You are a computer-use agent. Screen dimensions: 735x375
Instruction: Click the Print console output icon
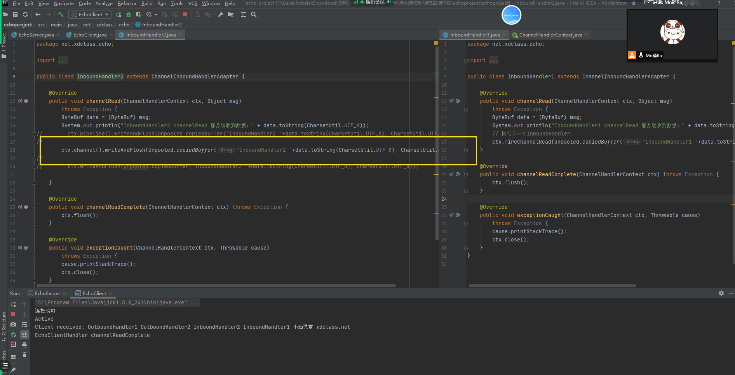pyautogui.click(x=24, y=345)
